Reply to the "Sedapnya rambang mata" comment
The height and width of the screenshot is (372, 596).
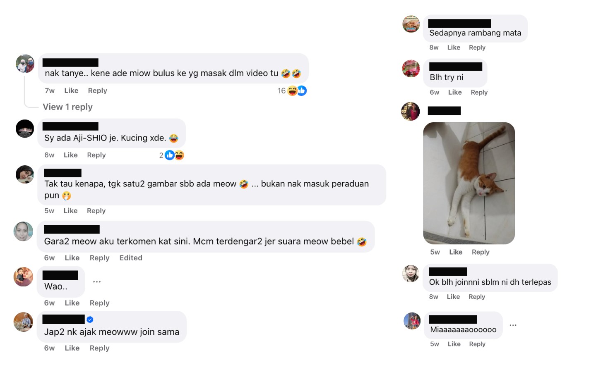[477, 48]
